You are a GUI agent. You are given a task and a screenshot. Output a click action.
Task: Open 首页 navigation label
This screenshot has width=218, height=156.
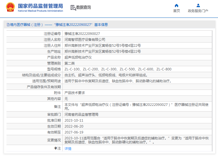(x=176, y=11)
